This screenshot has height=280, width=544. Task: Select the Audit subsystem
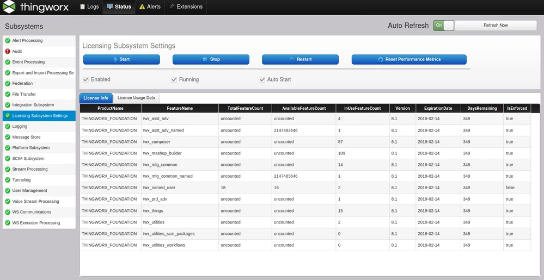39,51
